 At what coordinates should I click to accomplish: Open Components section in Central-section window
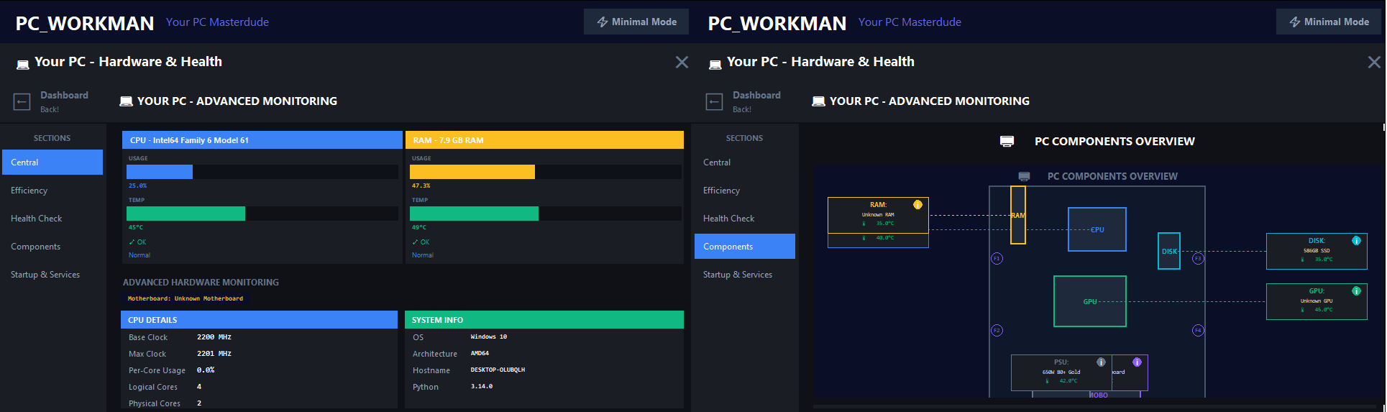pos(52,247)
